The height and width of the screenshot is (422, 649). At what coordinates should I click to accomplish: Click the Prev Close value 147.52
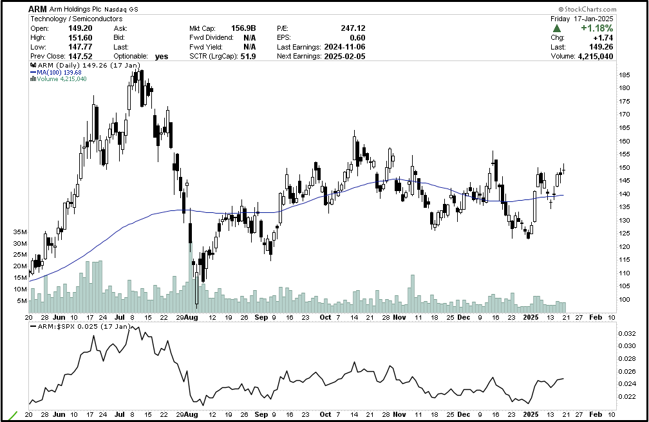[x=80, y=56]
